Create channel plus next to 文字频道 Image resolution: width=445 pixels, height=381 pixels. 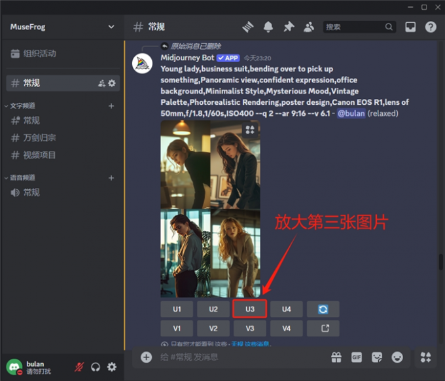[111, 106]
